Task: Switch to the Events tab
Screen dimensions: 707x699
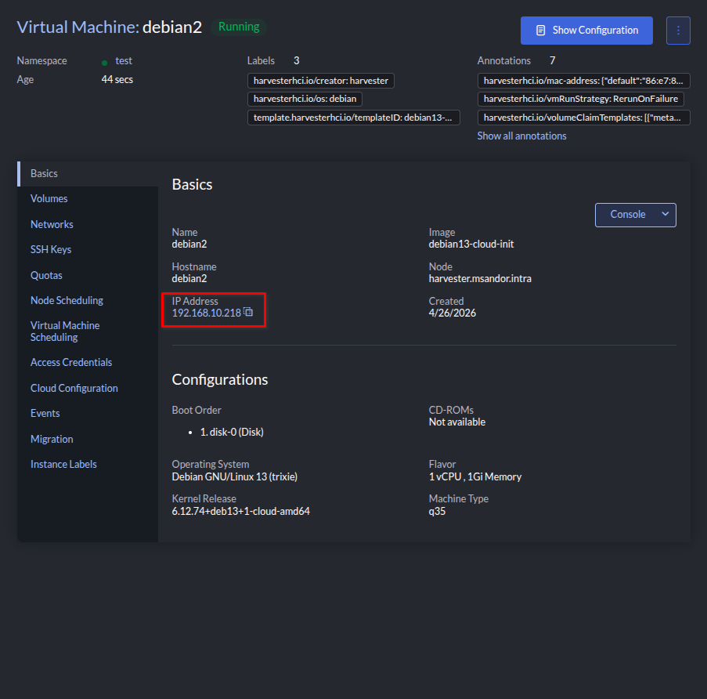Action: [x=45, y=414]
